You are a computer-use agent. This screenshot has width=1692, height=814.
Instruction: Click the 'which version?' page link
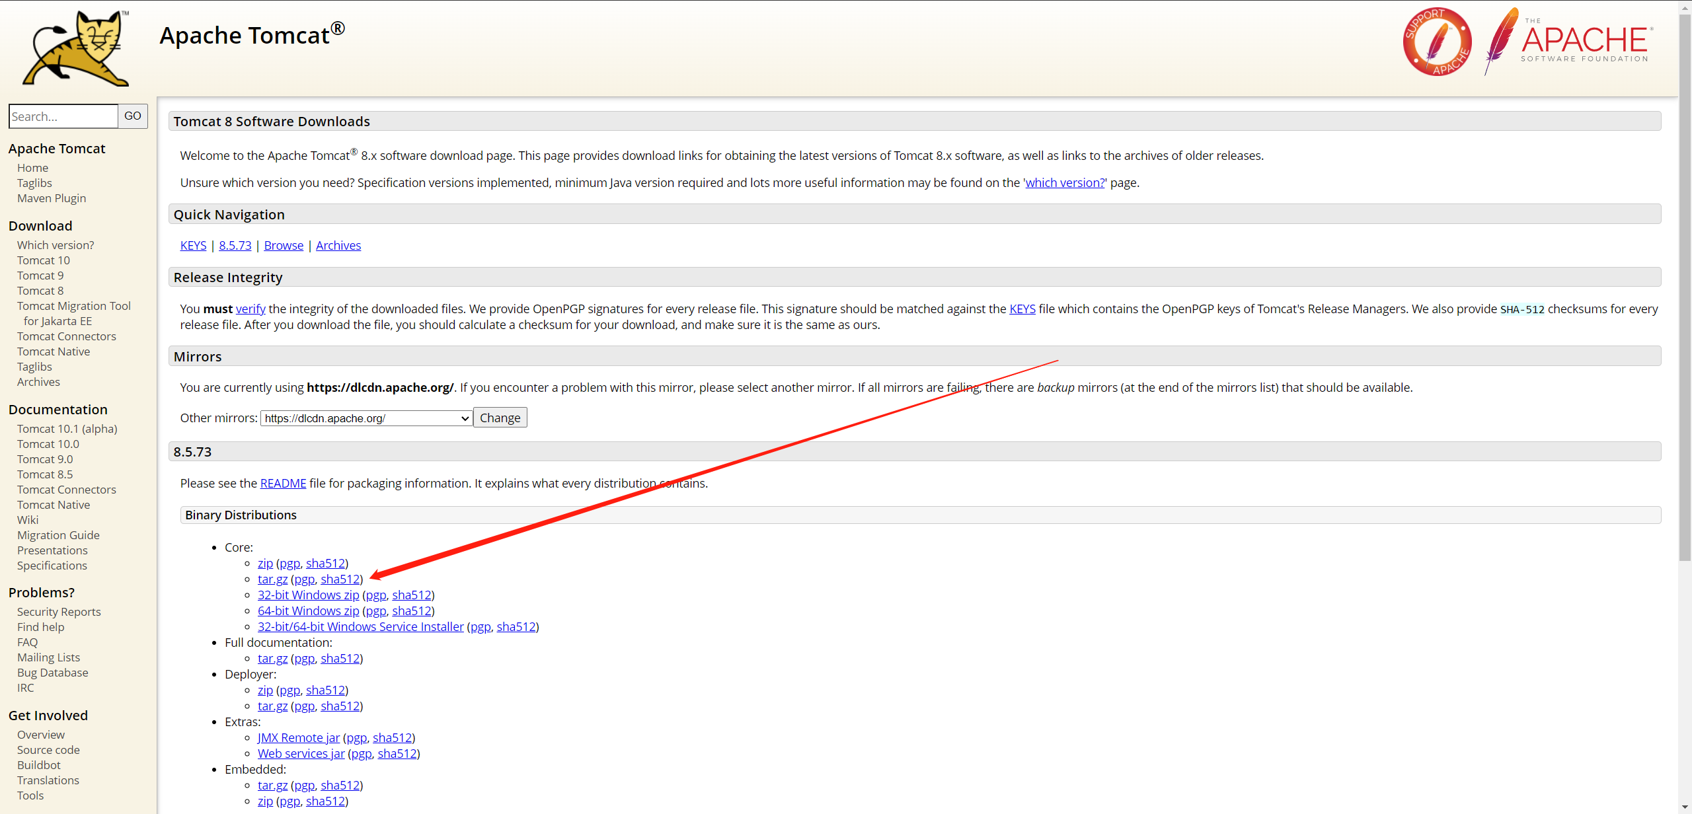(1064, 183)
